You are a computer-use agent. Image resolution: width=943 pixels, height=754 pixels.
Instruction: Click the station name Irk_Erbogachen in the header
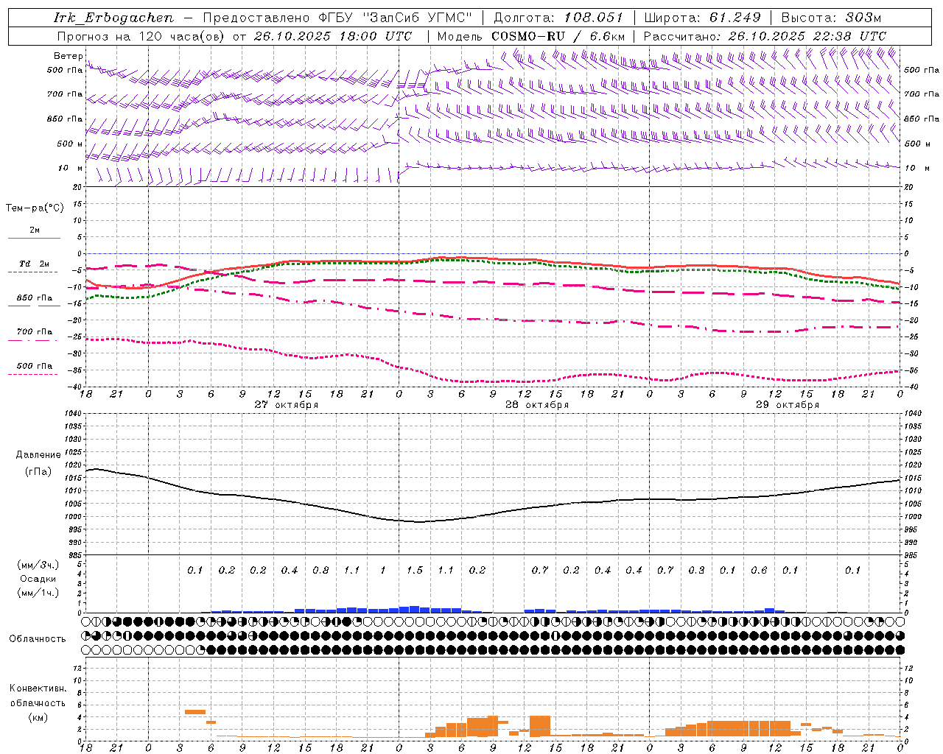[x=113, y=18]
